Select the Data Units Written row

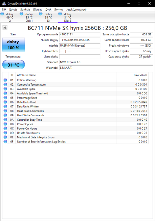click(75, 106)
